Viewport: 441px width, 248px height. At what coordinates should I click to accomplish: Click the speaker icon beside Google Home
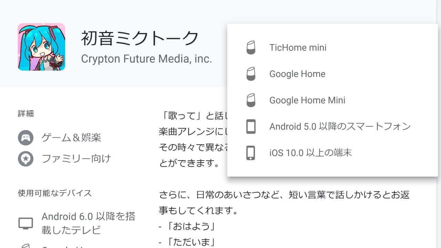tap(251, 74)
